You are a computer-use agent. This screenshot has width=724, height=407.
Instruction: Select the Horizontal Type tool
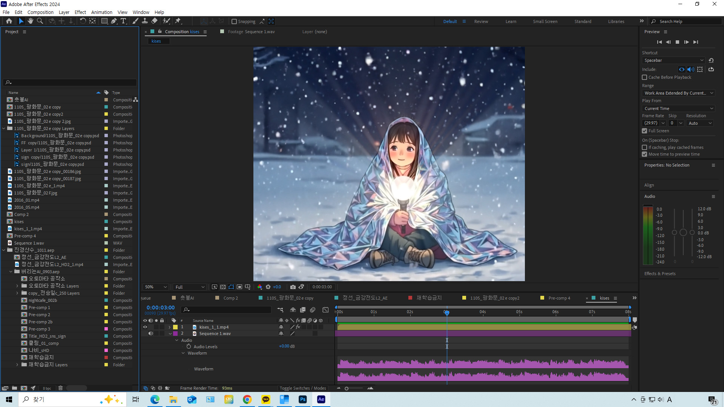[x=123, y=21]
